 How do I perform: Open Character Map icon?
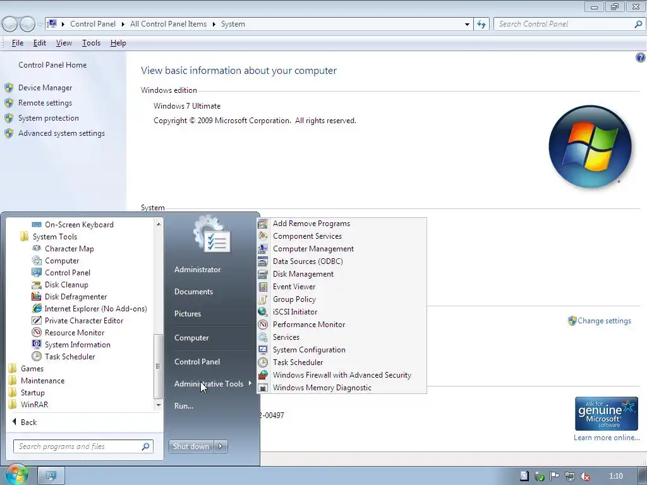pyautogui.click(x=37, y=249)
